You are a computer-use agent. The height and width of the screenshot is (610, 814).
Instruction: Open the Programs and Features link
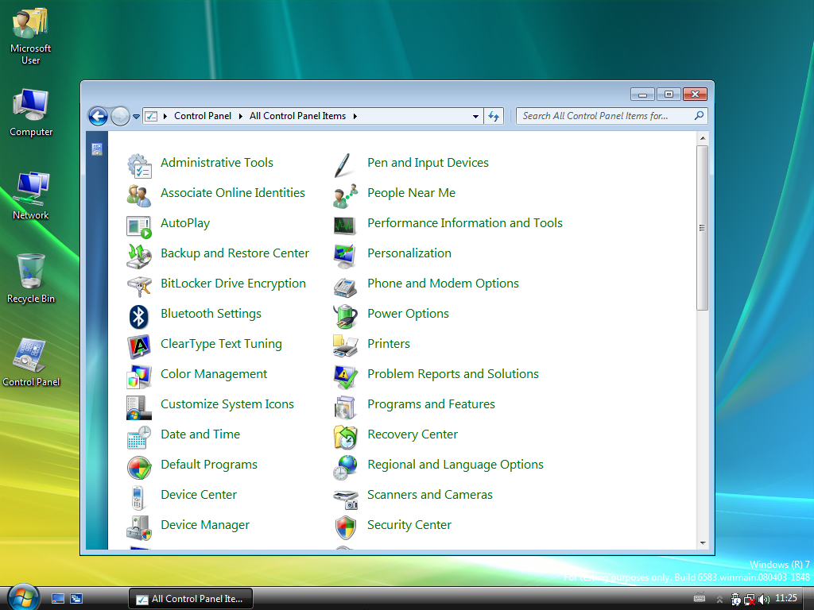(x=431, y=404)
